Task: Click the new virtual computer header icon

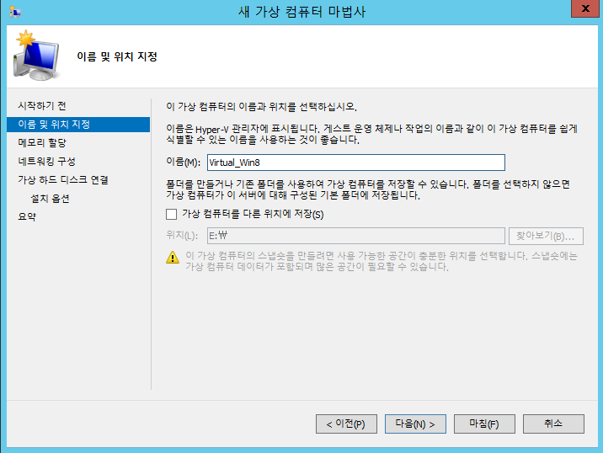Action: point(37,55)
